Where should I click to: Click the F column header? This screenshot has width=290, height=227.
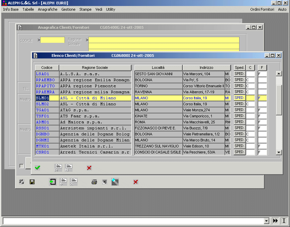[262, 68]
